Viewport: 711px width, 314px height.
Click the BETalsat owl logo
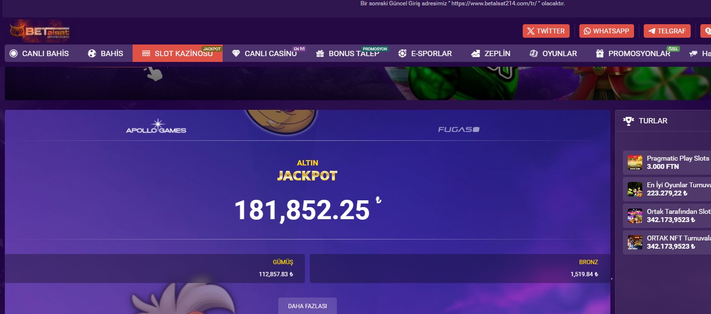[40, 31]
